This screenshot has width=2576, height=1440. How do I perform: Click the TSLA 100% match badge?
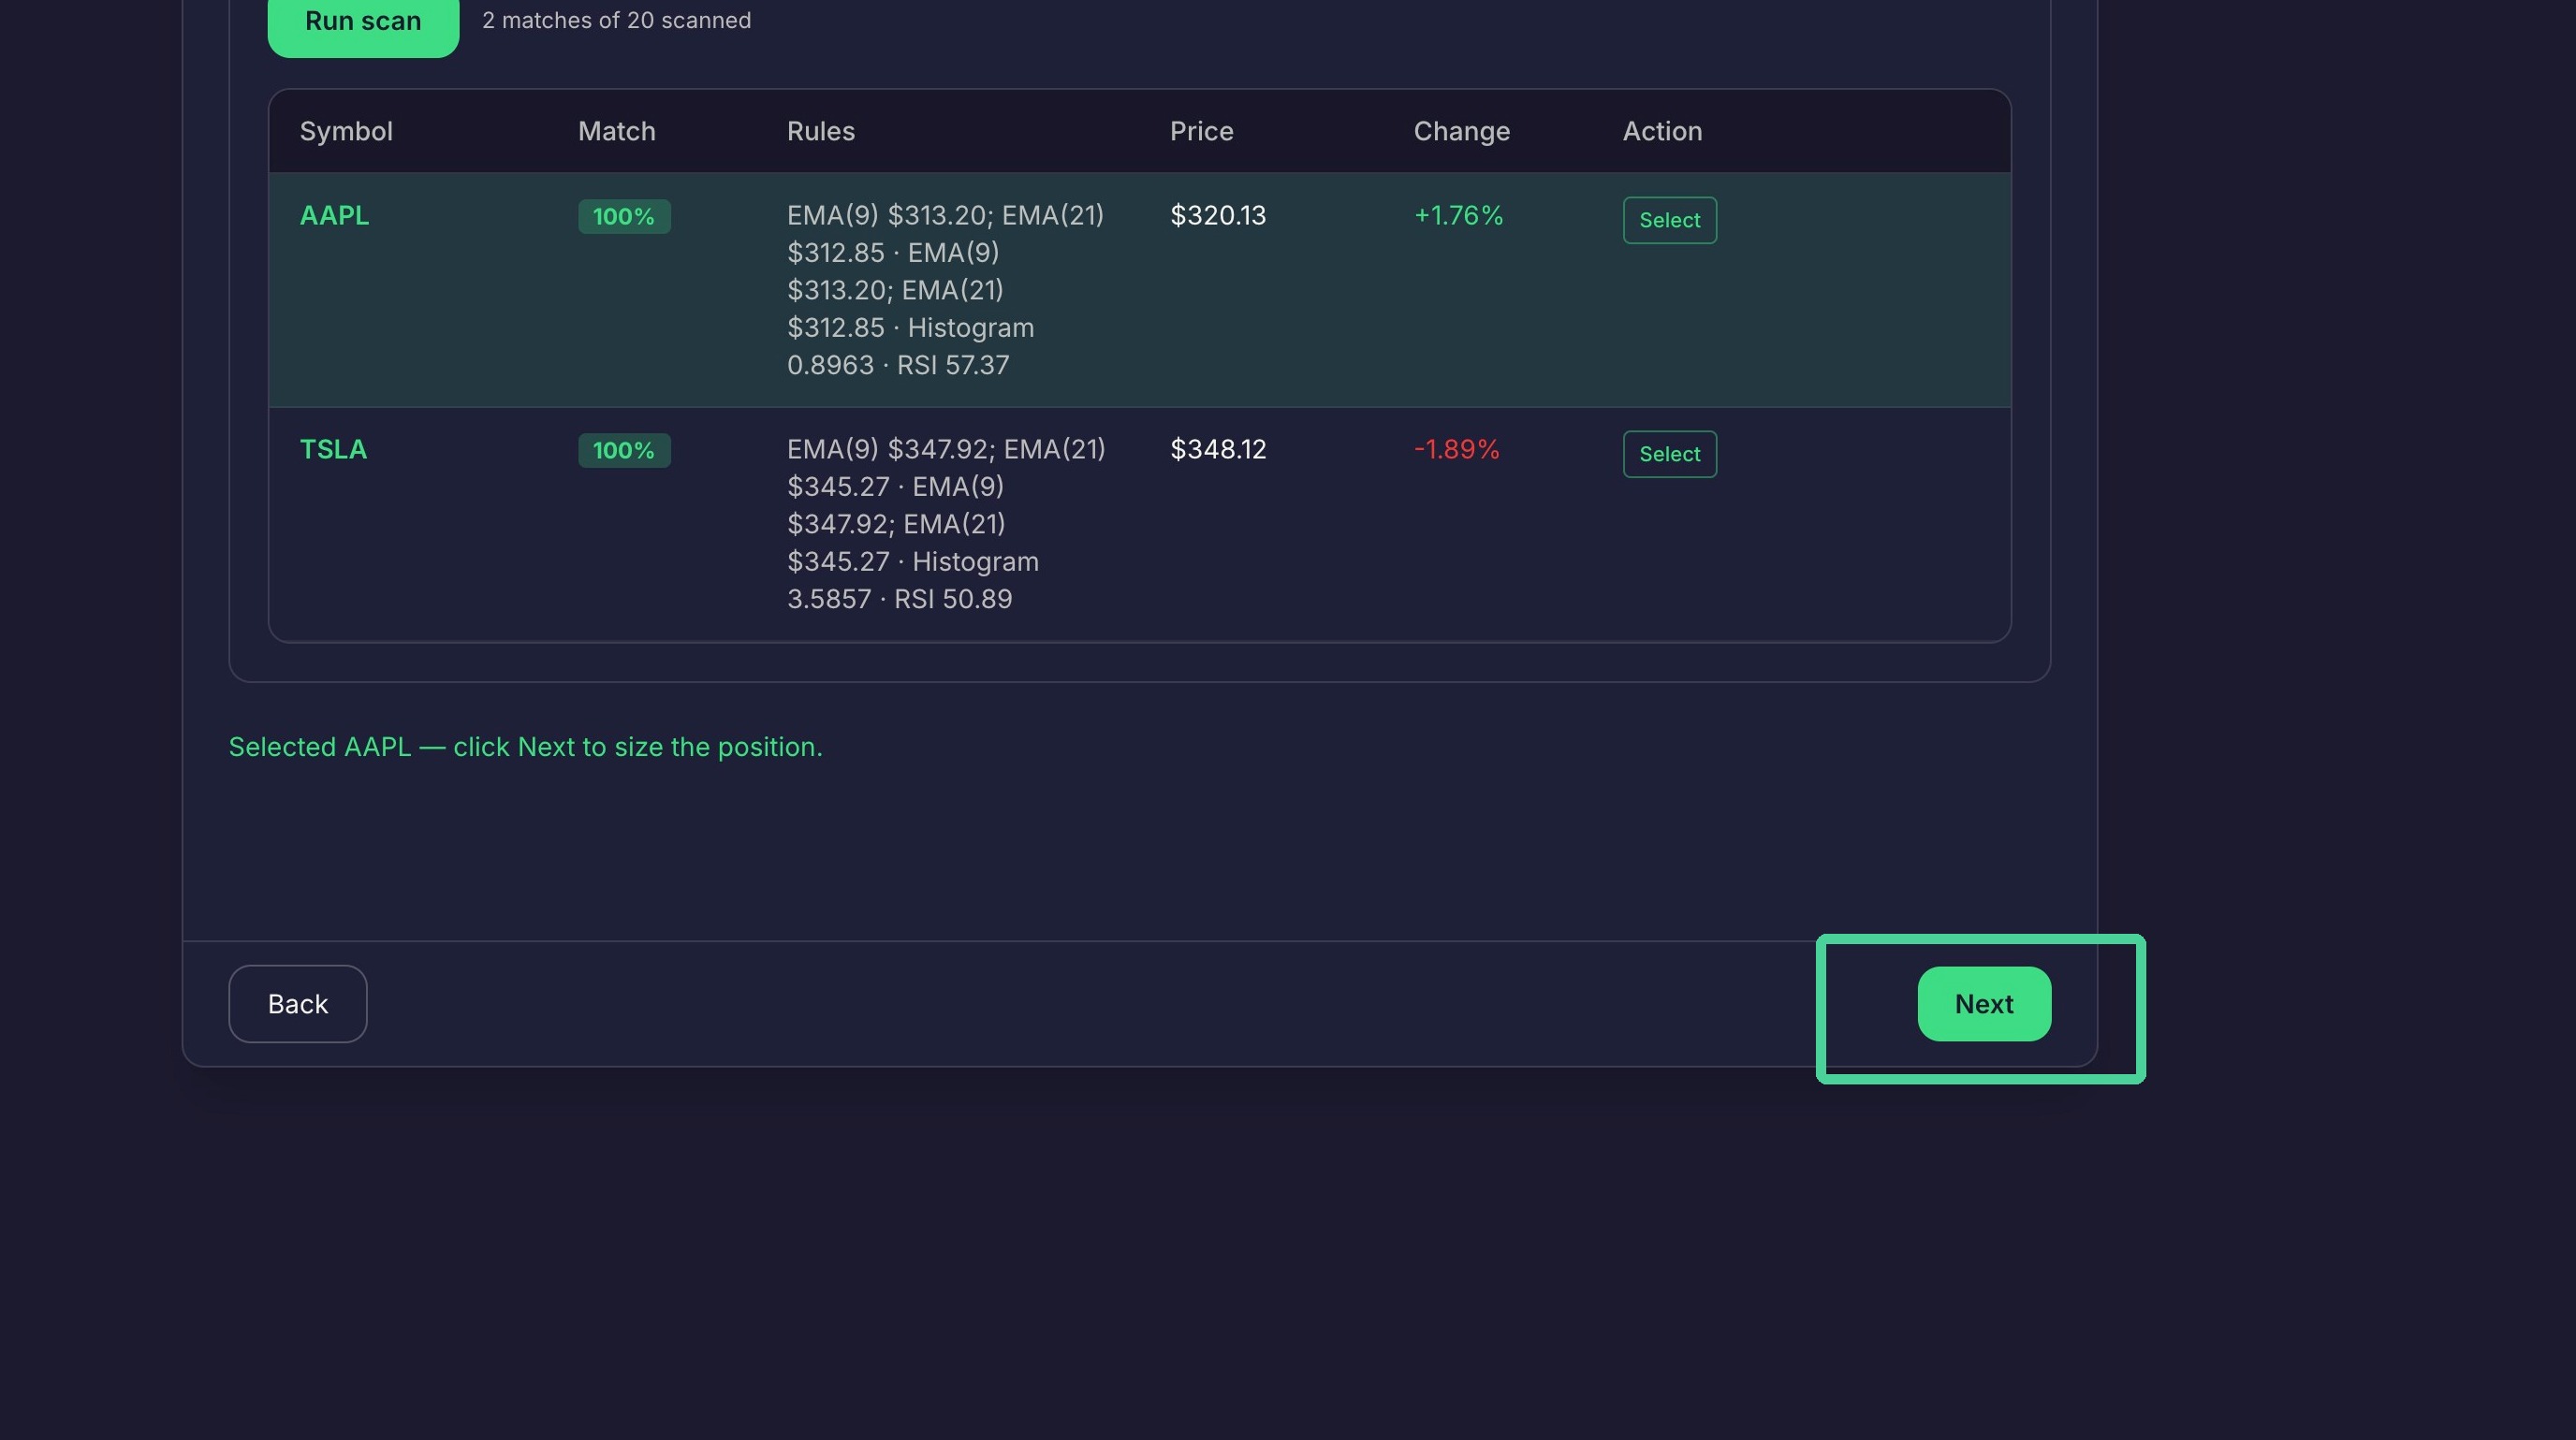(x=623, y=450)
